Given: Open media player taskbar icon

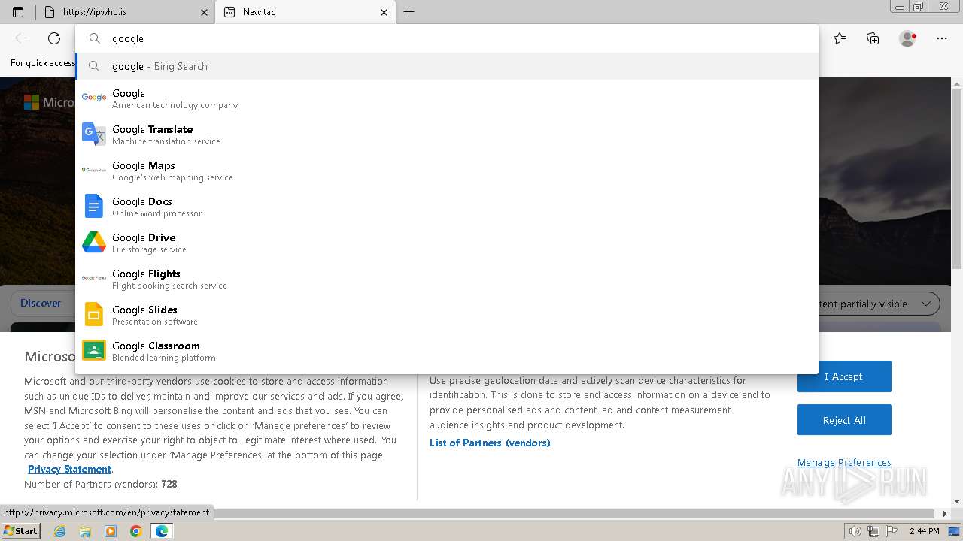Looking at the screenshot, I should (x=111, y=531).
